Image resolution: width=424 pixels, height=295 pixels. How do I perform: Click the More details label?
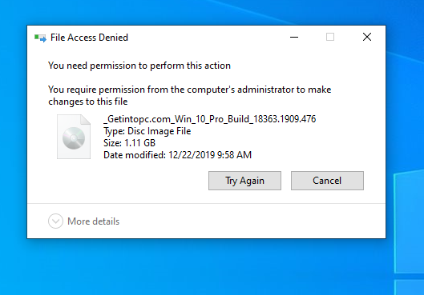pos(93,221)
